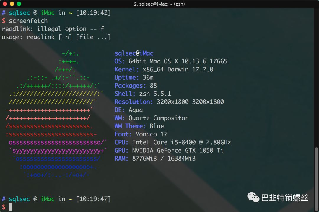Viewport: 319px width, 212px height.
Task: Click the Packages value '88'
Action: [x=153, y=86]
